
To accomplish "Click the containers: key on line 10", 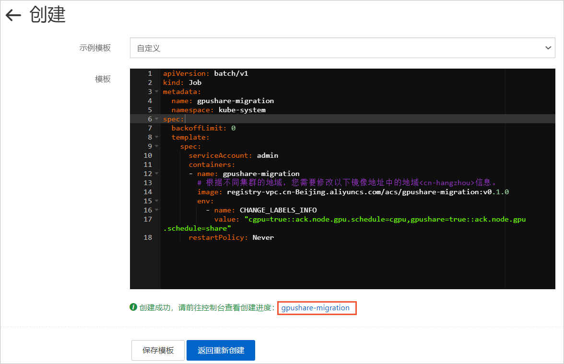I will coord(212,165).
